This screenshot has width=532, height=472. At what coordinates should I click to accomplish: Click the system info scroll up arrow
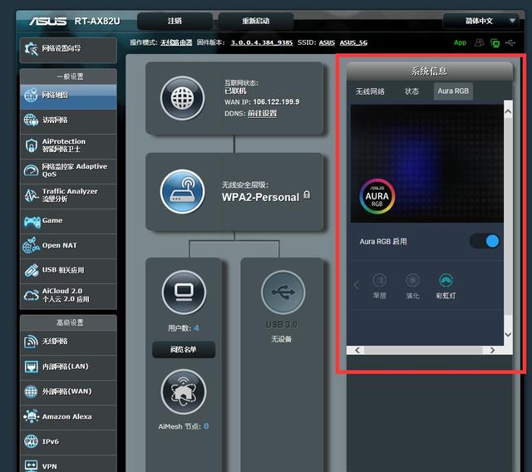pyautogui.click(x=508, y=112)
